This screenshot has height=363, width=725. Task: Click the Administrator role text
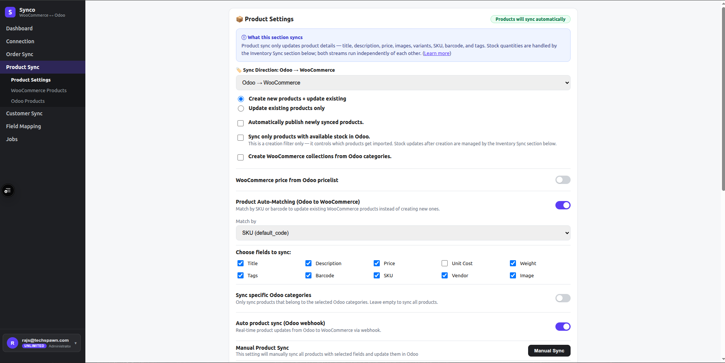60,346
